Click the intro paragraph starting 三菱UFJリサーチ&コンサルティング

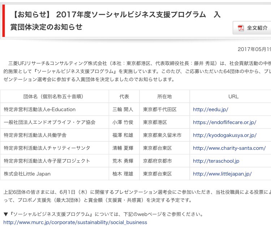pyautogui.click(x=137, y=71)
